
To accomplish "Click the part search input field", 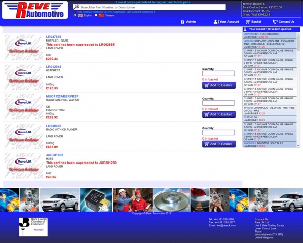I will [x=149, y=7].
